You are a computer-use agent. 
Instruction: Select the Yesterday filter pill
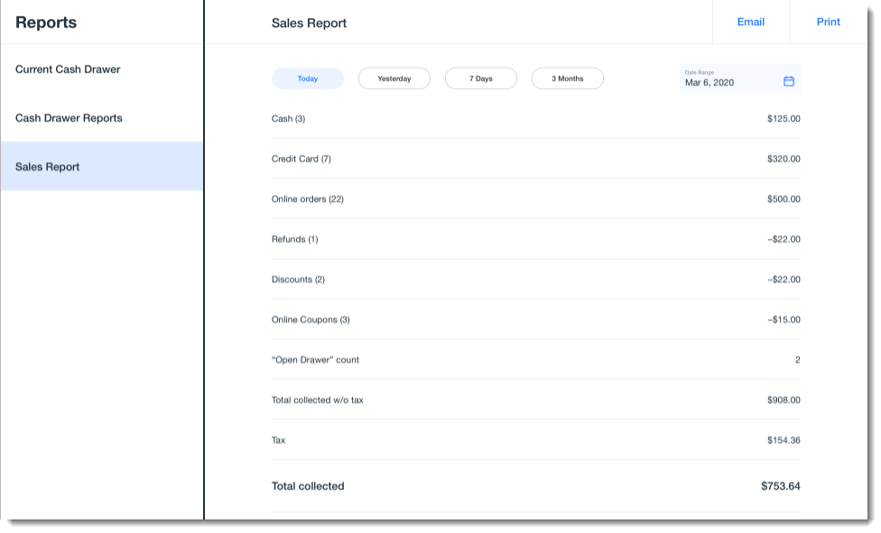(394, 79)
